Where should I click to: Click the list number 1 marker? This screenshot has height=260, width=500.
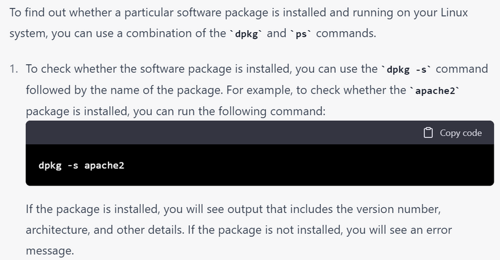(14, 69)
